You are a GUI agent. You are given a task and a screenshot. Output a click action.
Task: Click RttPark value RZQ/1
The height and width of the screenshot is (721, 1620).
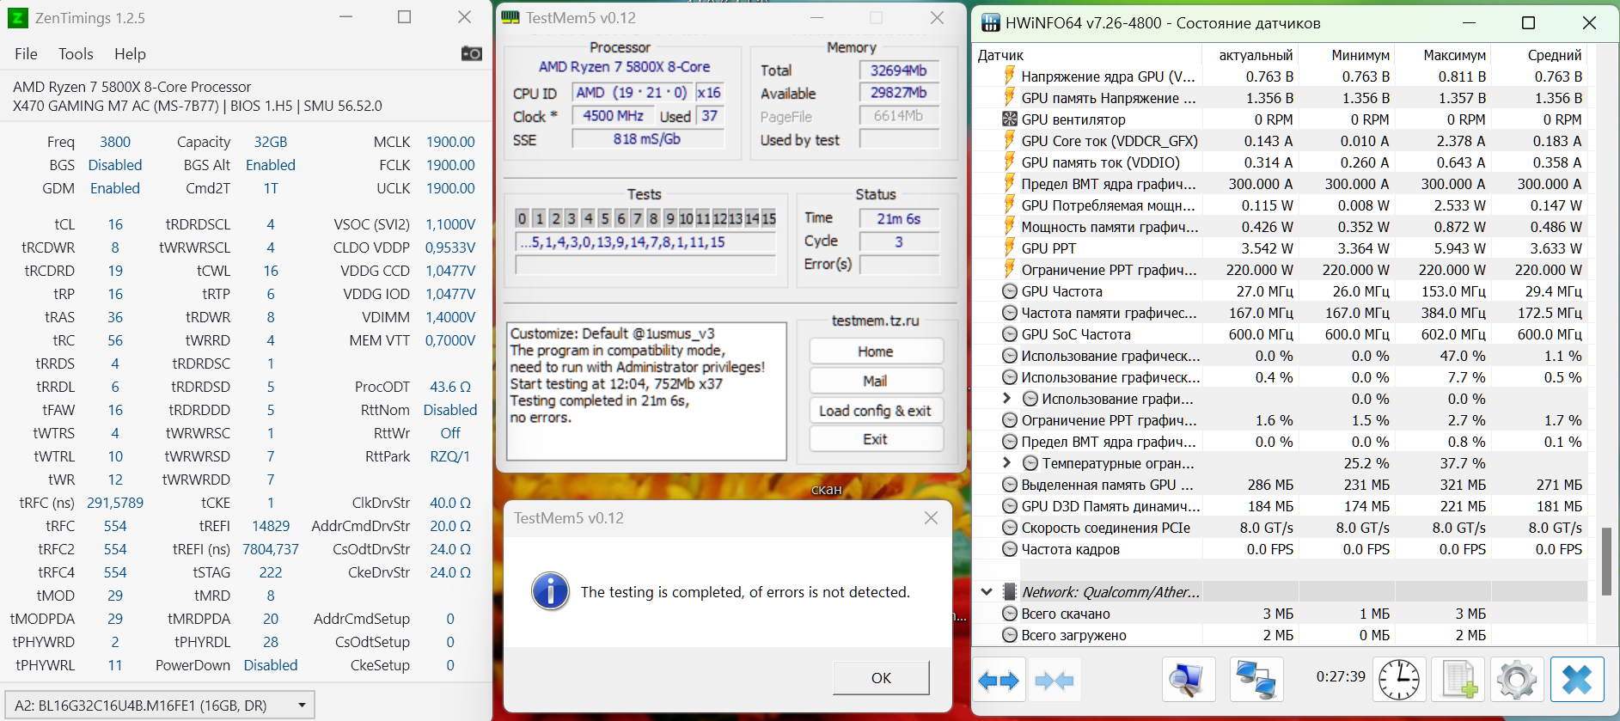pos(450,456)
